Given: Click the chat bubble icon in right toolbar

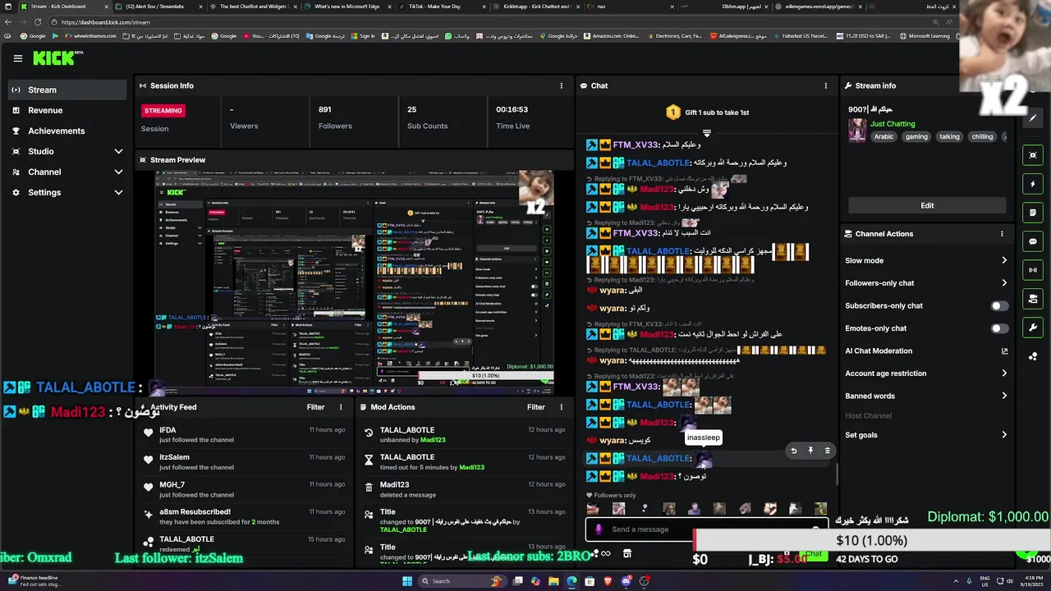Looking at the screenshot, I should [x=1033, y=241].
